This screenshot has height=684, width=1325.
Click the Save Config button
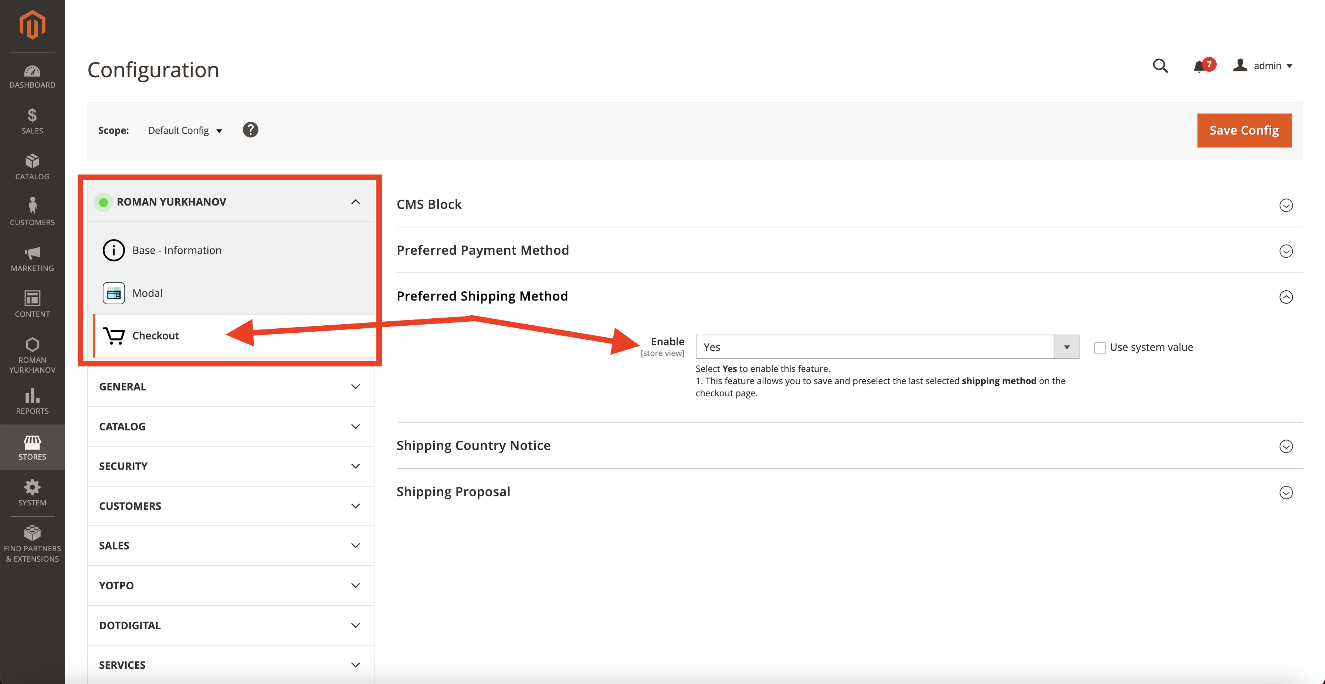pos(1244,131)
